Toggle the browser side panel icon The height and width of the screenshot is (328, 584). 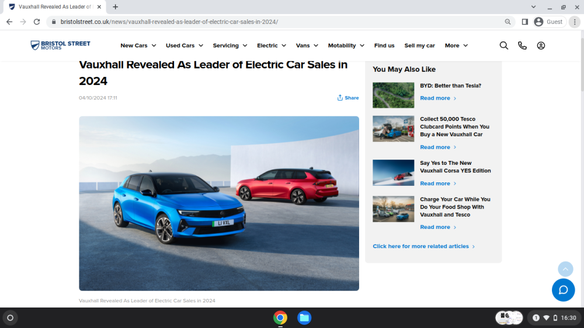point(525,22)
